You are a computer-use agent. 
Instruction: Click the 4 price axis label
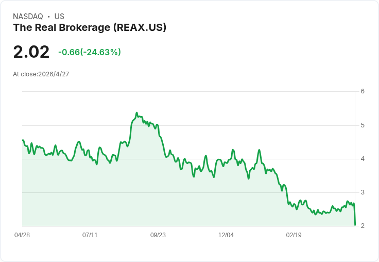pyautogui.click(x=363, y=159)
